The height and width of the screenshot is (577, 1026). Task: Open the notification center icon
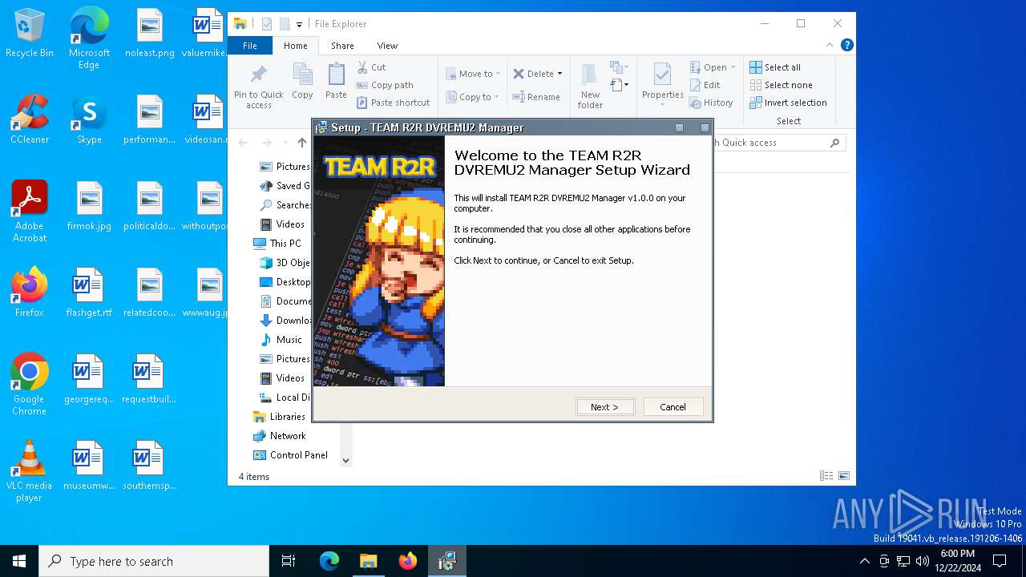pyautogui.click(x=1000, y=561)
